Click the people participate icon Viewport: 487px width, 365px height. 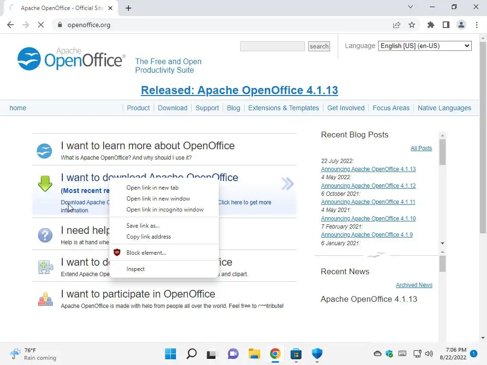point(45,299)
